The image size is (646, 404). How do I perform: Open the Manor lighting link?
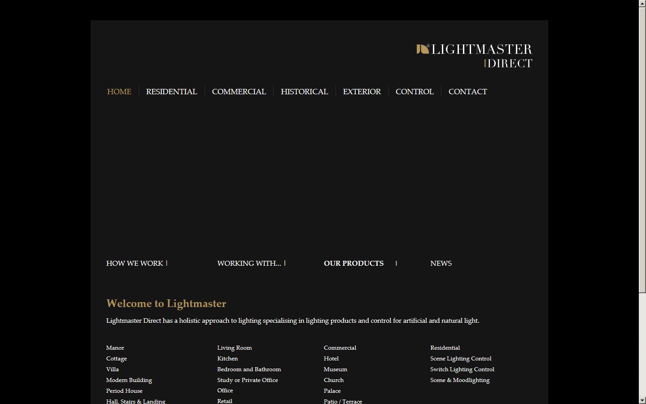click(x=115, y=347)
